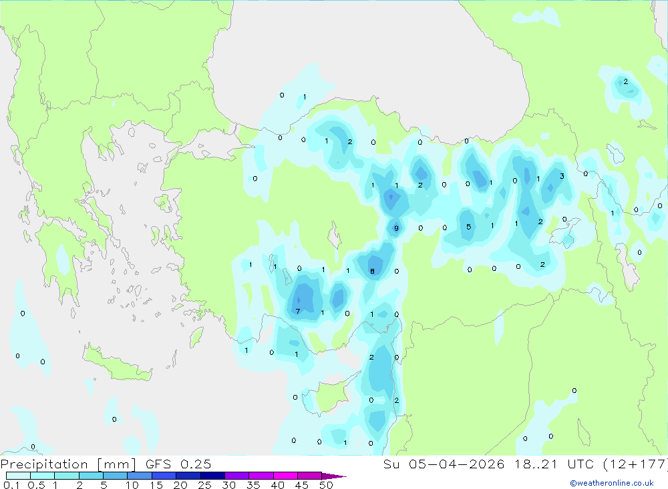Click the 45–50 mm legend swatch
This screenshot has height=489, width=668.
tap(309, 476)
